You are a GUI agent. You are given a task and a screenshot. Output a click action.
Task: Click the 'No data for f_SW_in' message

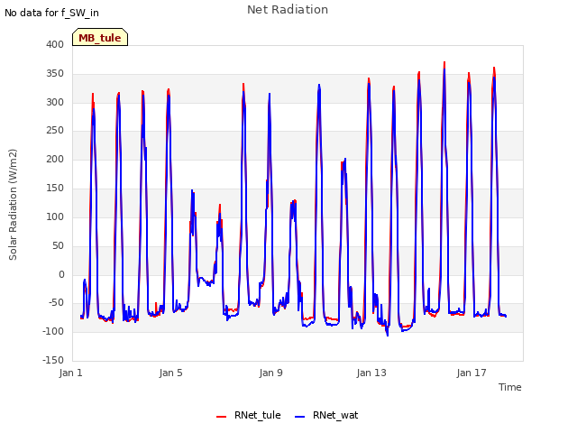click(x=51, y=13)
